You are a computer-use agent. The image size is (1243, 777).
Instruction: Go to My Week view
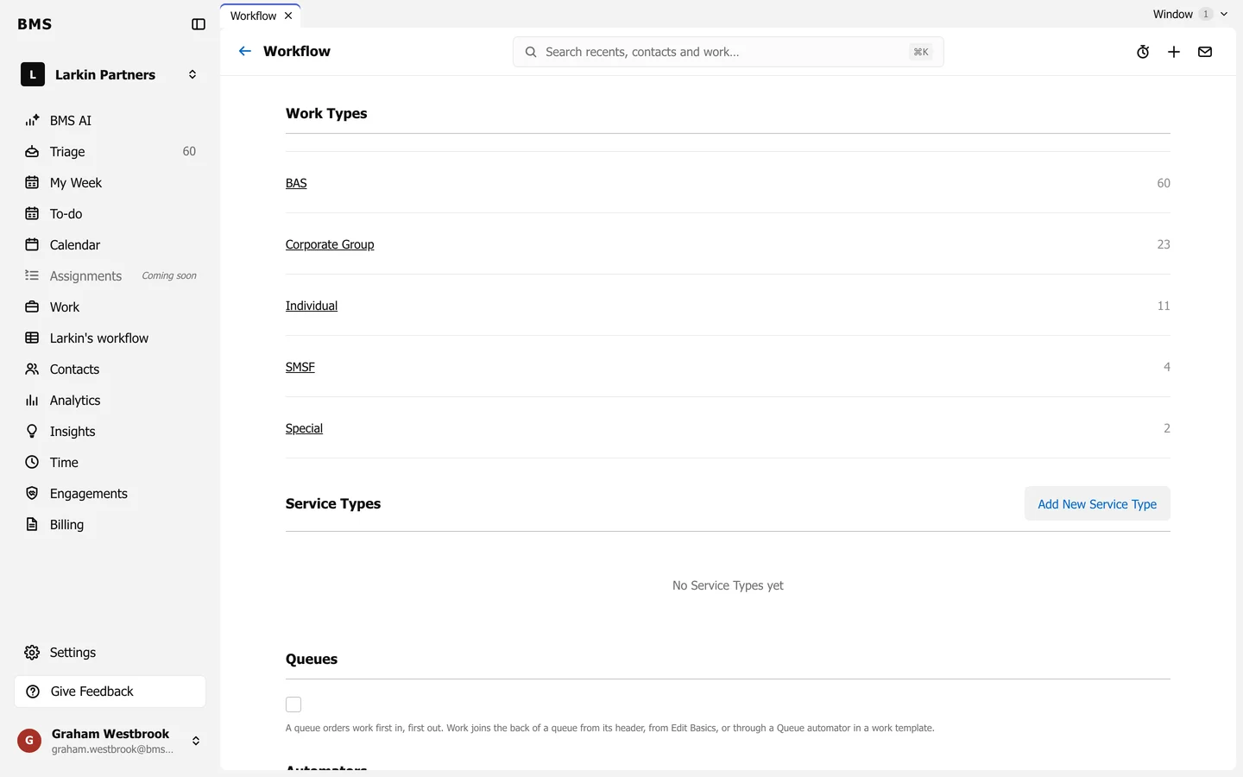pos(110,182)
